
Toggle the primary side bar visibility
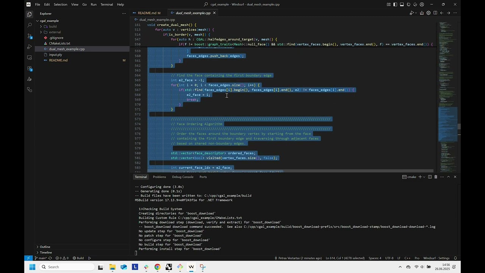click(x=395, y=5)
